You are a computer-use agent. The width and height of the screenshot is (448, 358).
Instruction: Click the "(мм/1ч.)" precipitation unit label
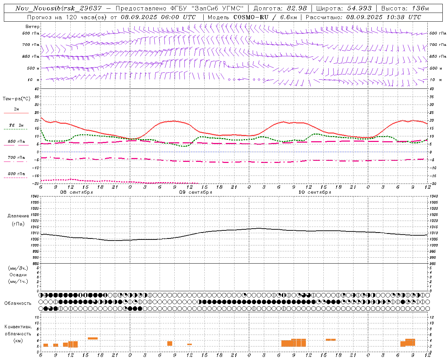[x=18, y=281]
